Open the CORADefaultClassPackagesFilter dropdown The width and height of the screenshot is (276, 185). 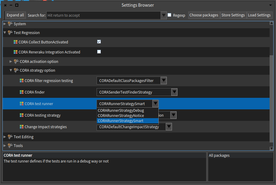tap(164, 81)
